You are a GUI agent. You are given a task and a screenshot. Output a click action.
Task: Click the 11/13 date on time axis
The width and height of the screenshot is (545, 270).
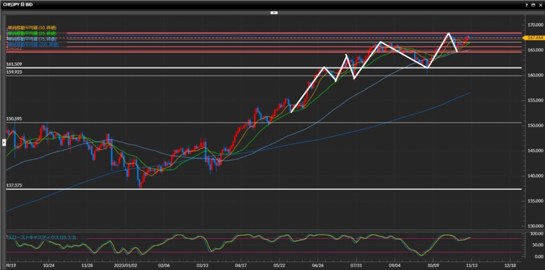[472, 264]
